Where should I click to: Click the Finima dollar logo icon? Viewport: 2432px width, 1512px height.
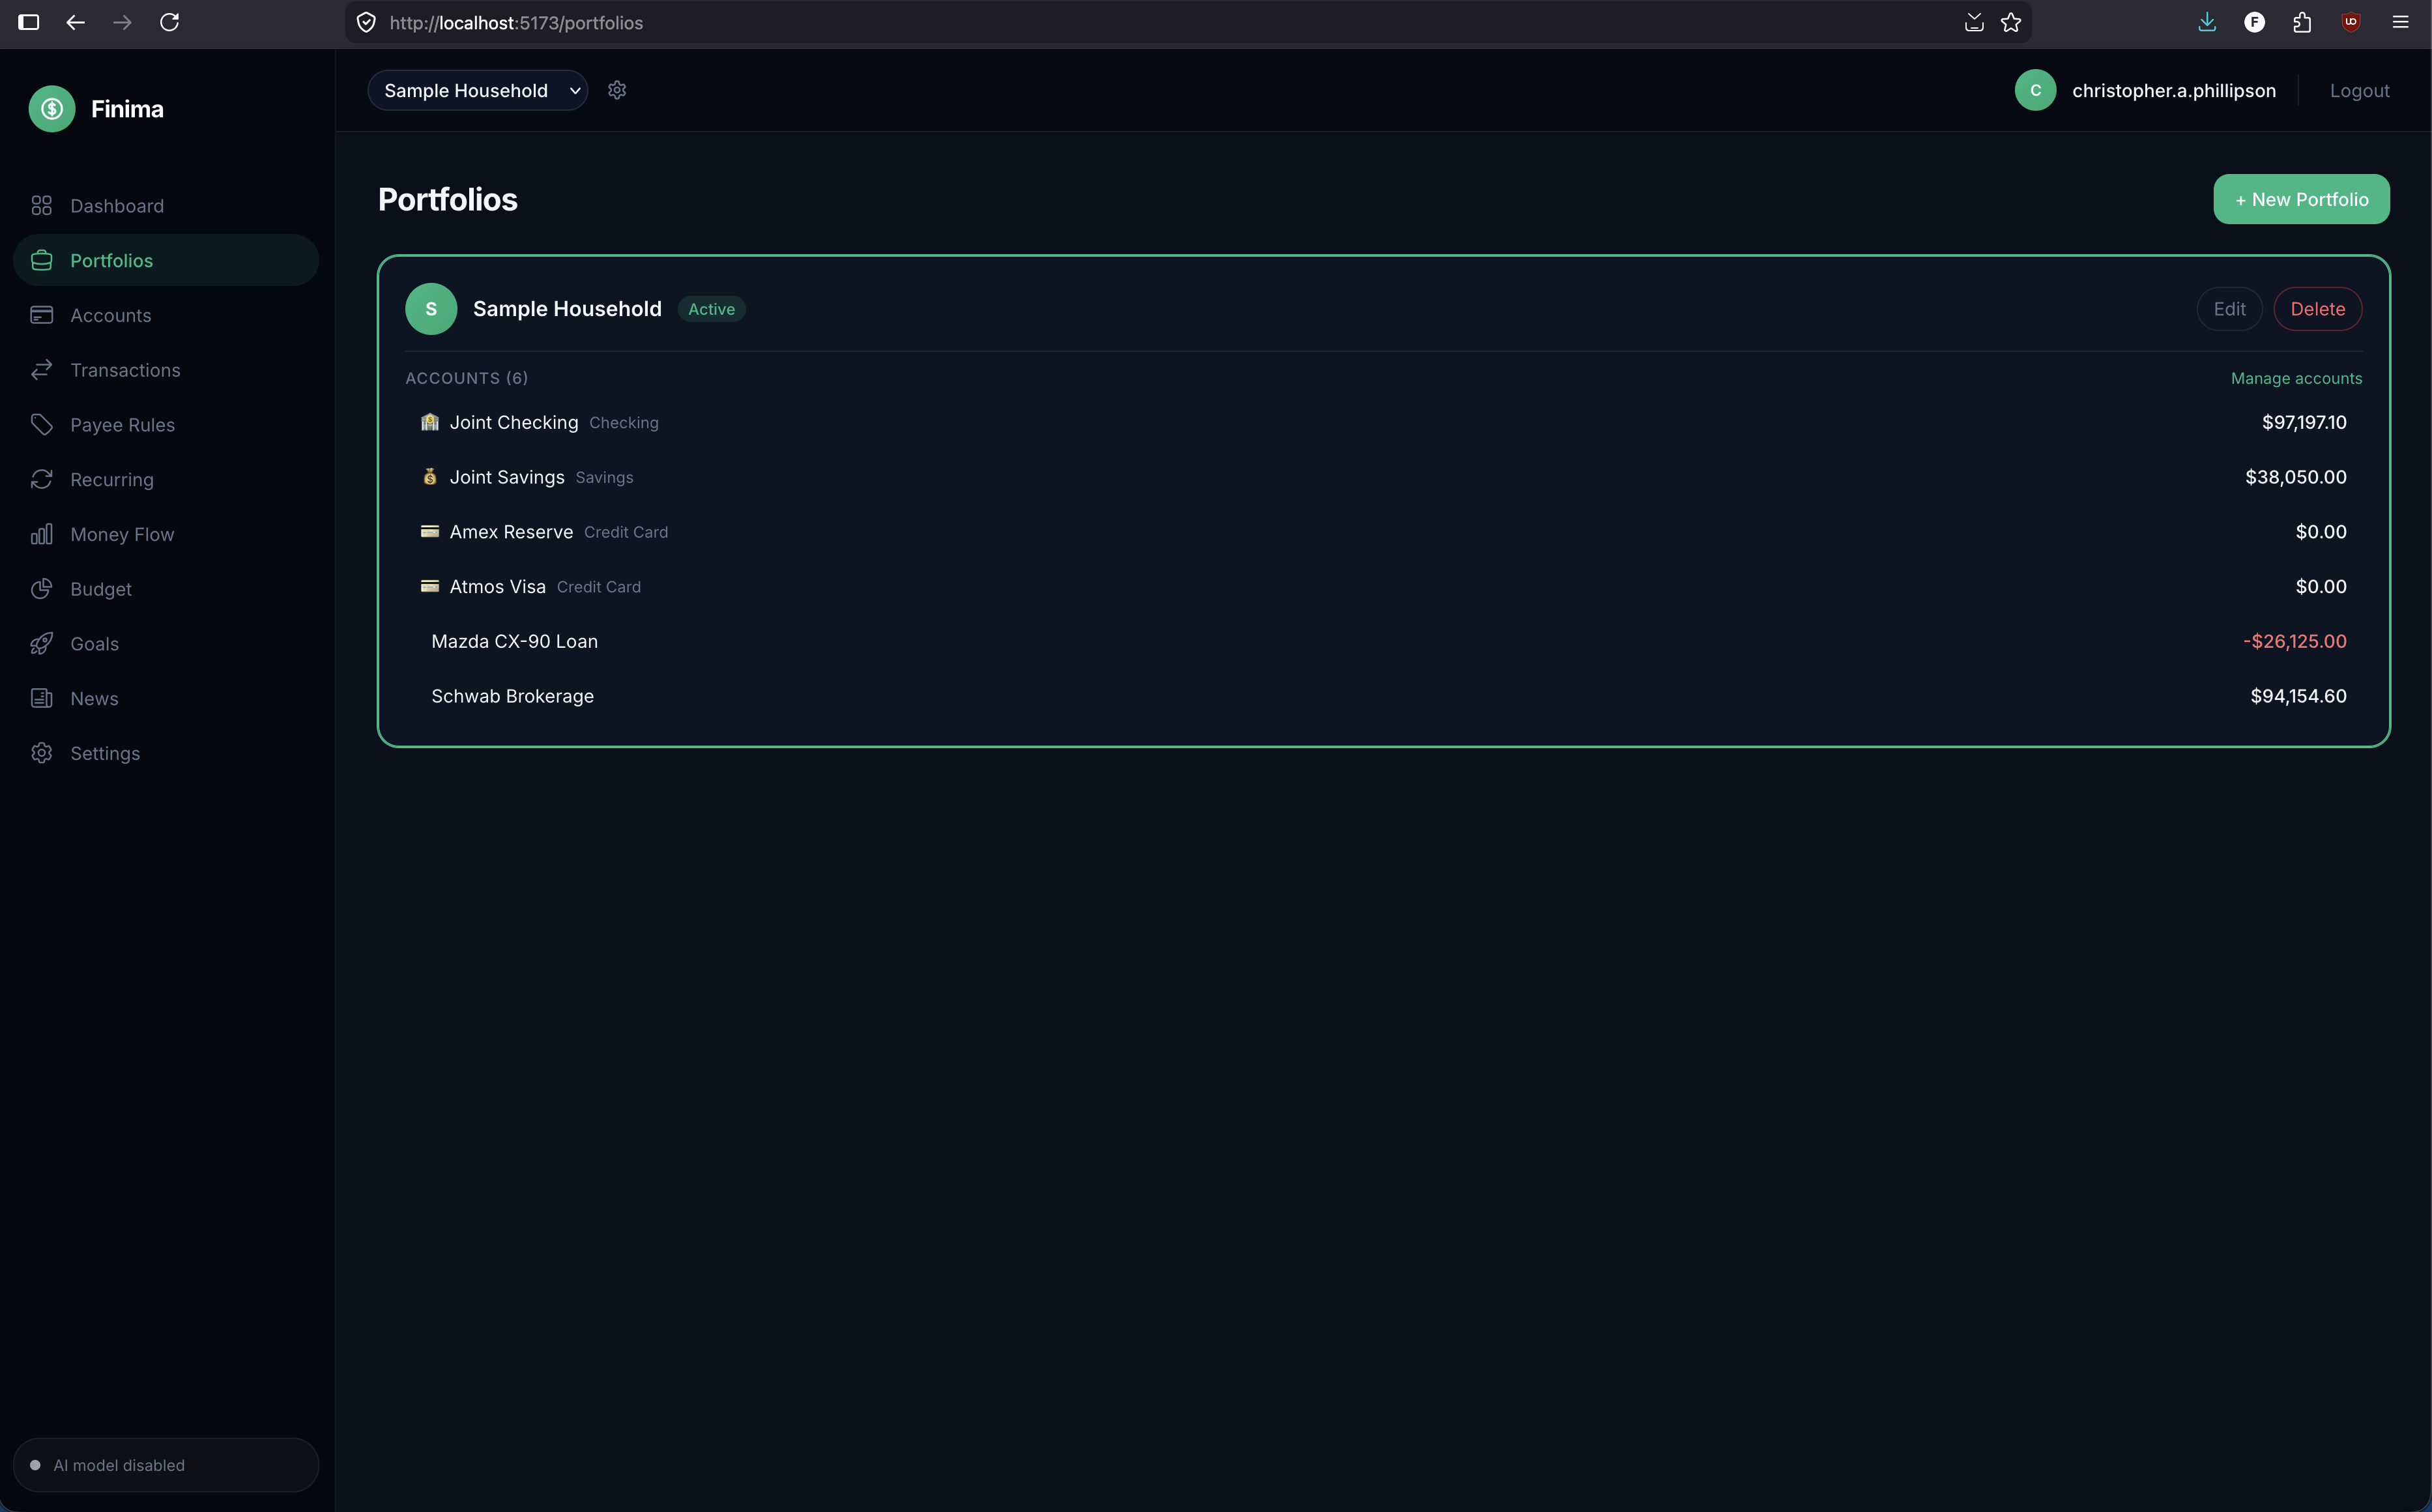click(x=52, y=109)
